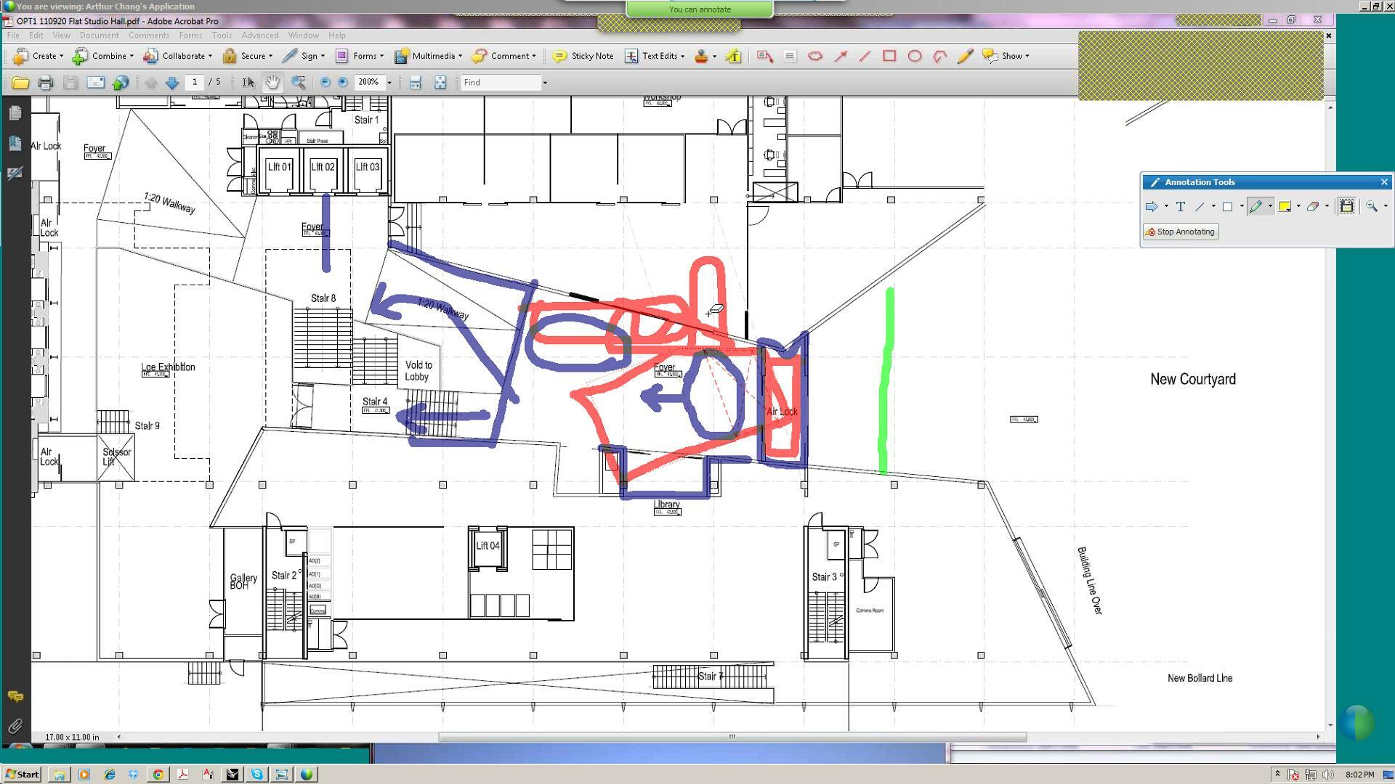Open the View menu
The height and width of the screenshot is (784, 1395).
pos(61,35)
